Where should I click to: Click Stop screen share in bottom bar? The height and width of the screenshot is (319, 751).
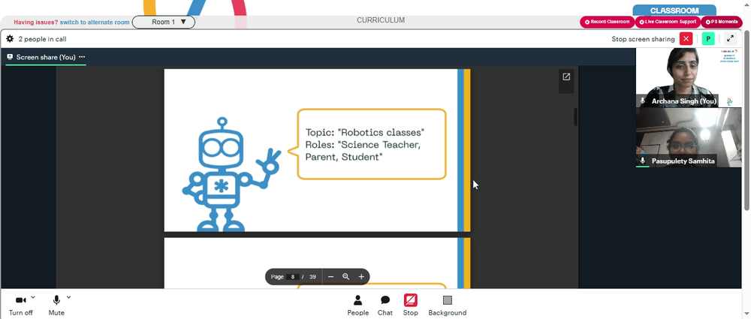411,305
